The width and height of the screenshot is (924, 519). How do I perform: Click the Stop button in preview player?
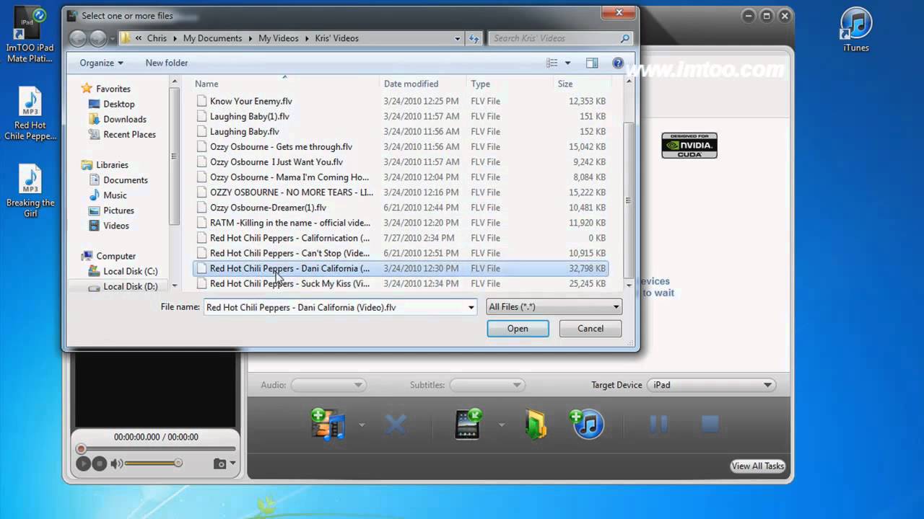point(100,463)
